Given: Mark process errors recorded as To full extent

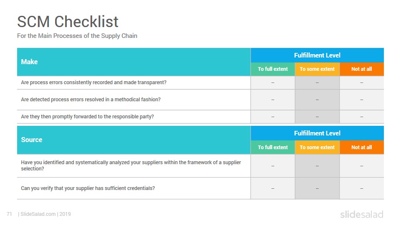Looking at the screenshot, I should (273, 82).
